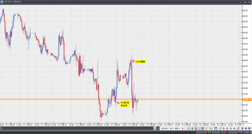Screen dimensions: 252x134
Task: Click the 十一月.27 date axis label
Action: (28, 125)
